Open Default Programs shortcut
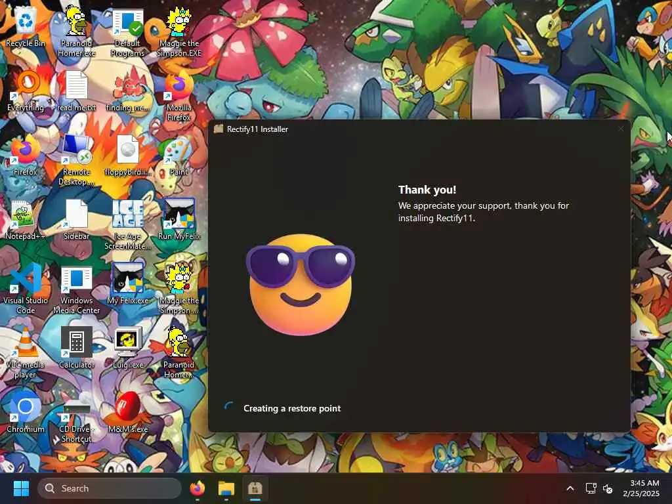Screen dimensions: 672x504 pos(128,31)
